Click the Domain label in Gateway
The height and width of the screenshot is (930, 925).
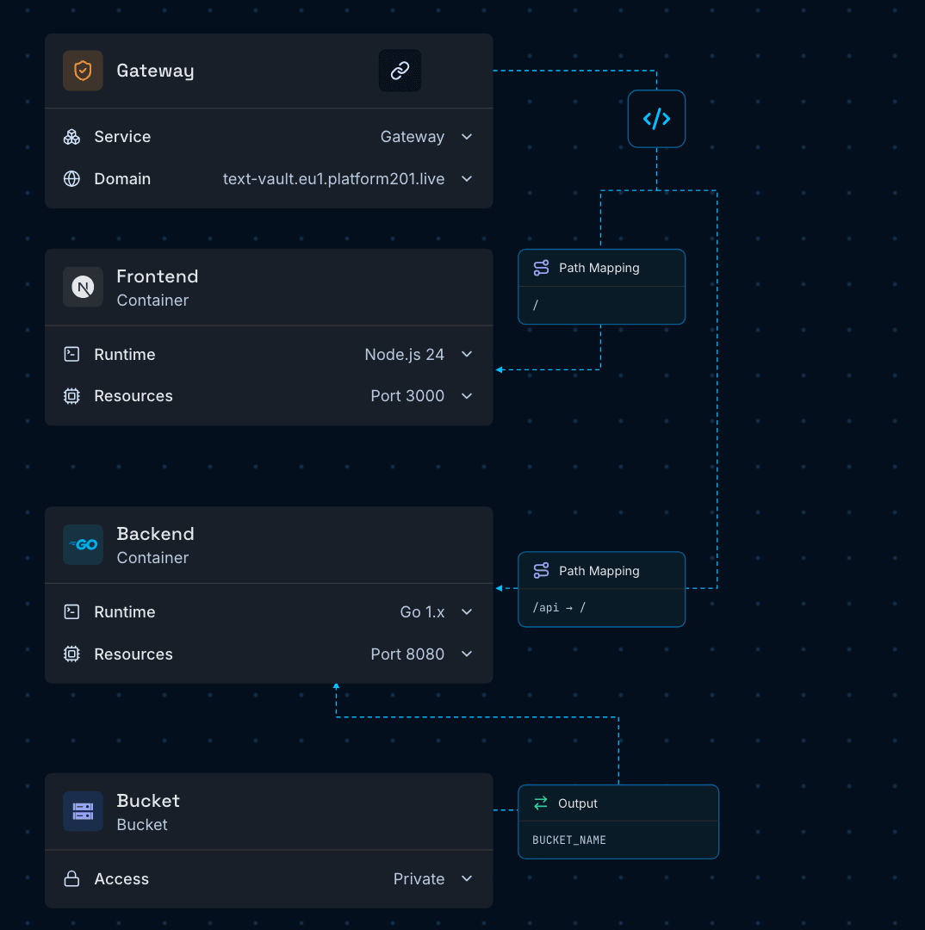click(122, 178)
